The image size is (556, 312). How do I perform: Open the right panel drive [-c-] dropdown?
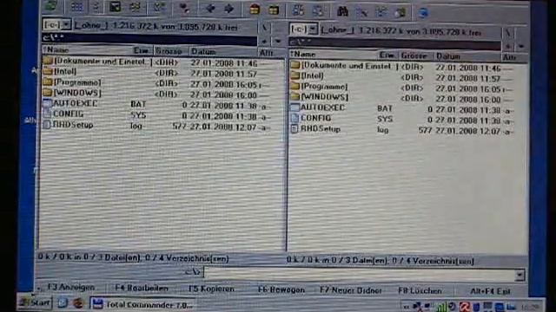(x=313, y=29)
